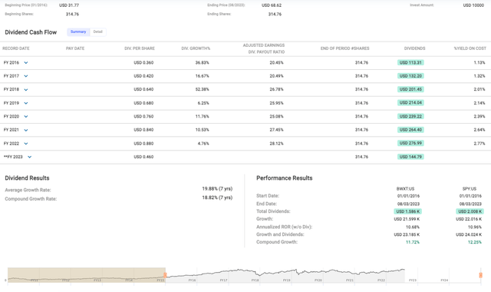
Task: Click the USD 31.77 beginning price value
Action: [69, 5]
